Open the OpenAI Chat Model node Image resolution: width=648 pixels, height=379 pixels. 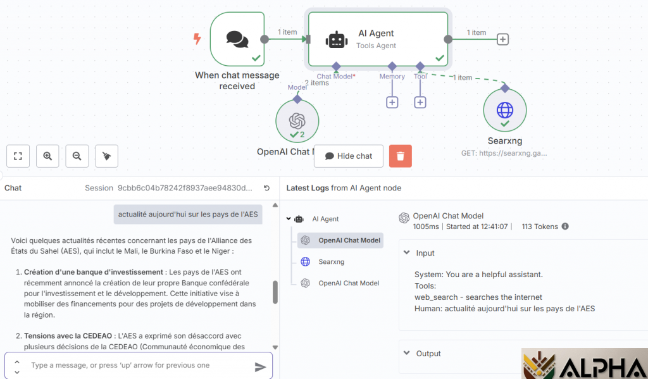pyautogui.click(x=297, y=121)
